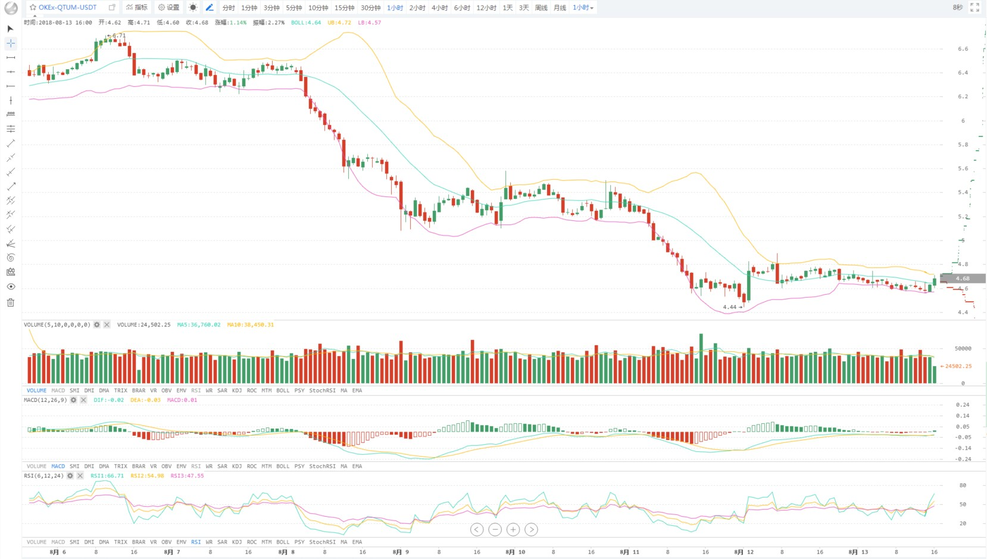Image resolution: width=987 pixels, height=559 pixels.
Task: Select the diagonal trend line tool
Action: pos(11,143)
